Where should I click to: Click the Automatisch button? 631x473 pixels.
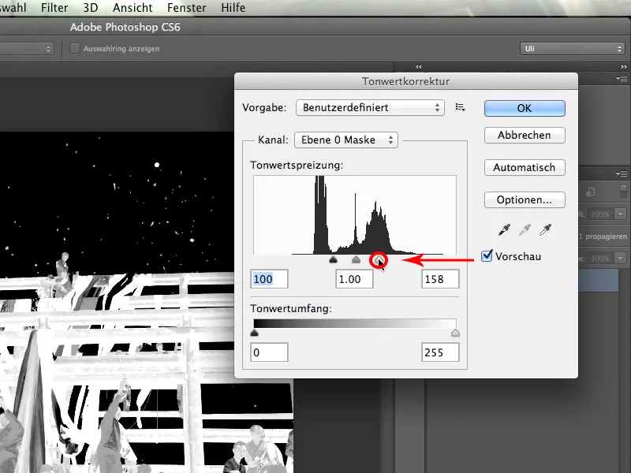click(525, 167)
